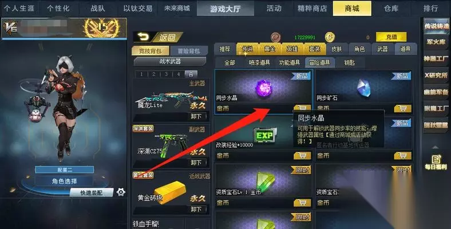Open the 仓库 top menu tab

pyautogui.click(x=391, y=9)
